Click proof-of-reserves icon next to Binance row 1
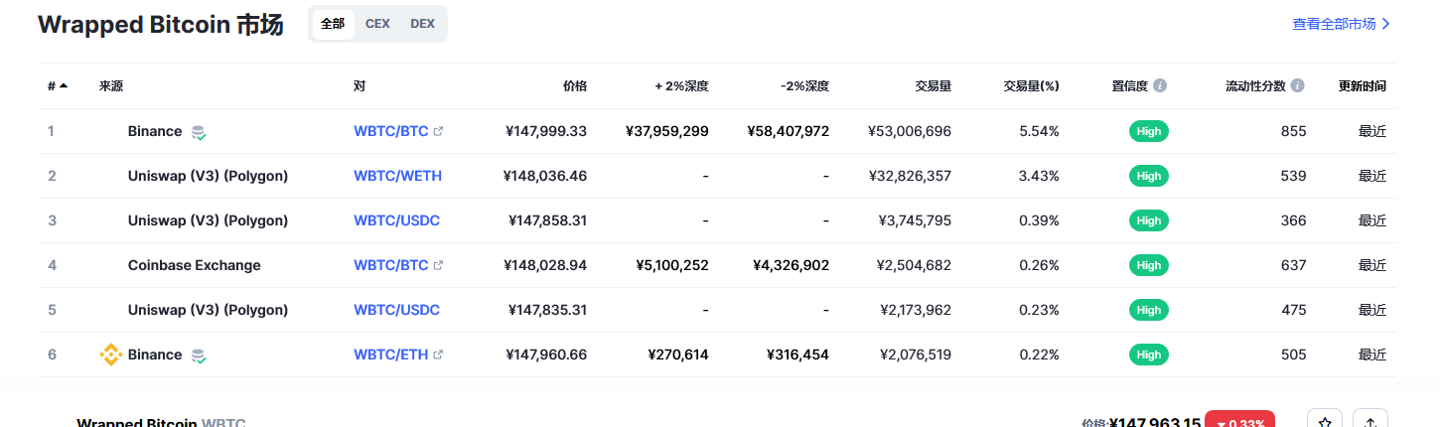The image size is (1440, 427). [x=199, y=132]
